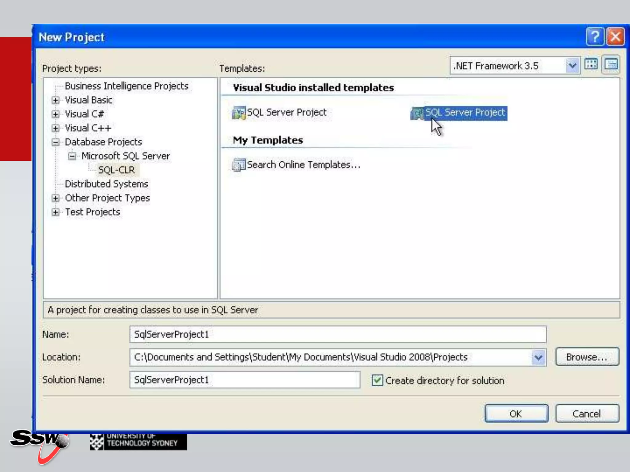Select Other Project Types item
Screen dimensions: 630x472
click(107, 198)
